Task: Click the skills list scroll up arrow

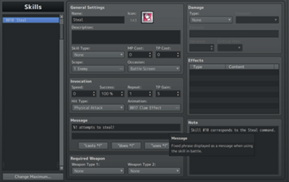Action: pos(62,17)
